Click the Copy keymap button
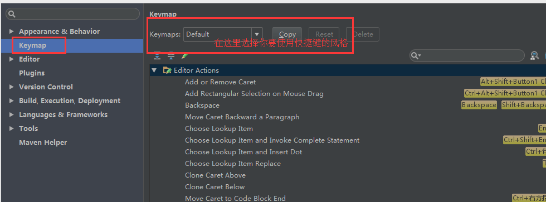This screenshot has height=202, width=546. 287,34
